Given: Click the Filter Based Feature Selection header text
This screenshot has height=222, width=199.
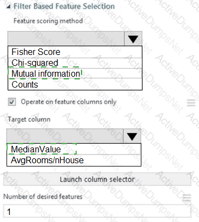Looking at the screenshot, I should 64,7.
